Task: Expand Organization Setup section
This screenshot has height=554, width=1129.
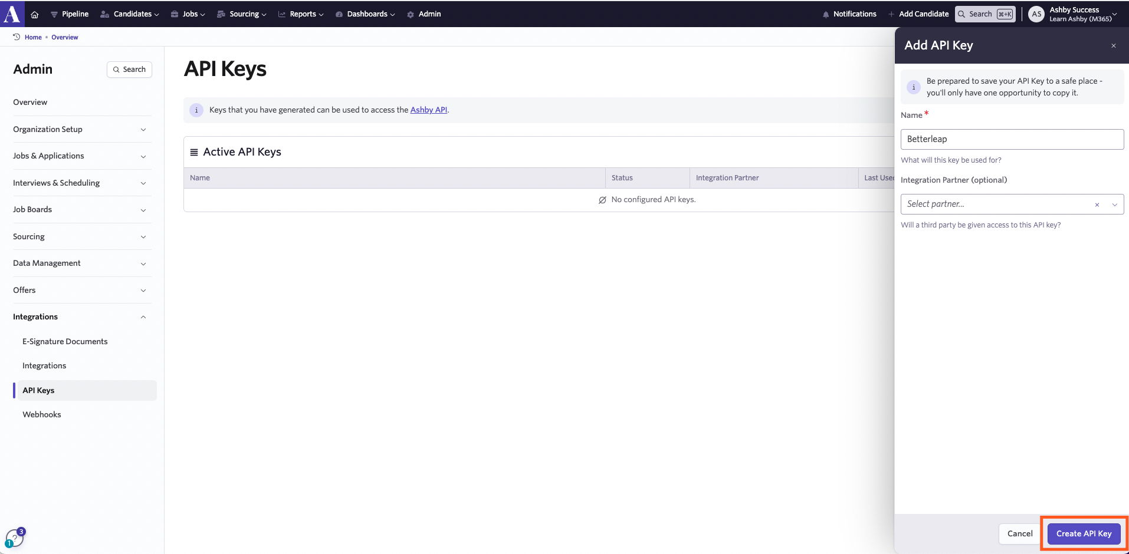Action: pos(81,130)
